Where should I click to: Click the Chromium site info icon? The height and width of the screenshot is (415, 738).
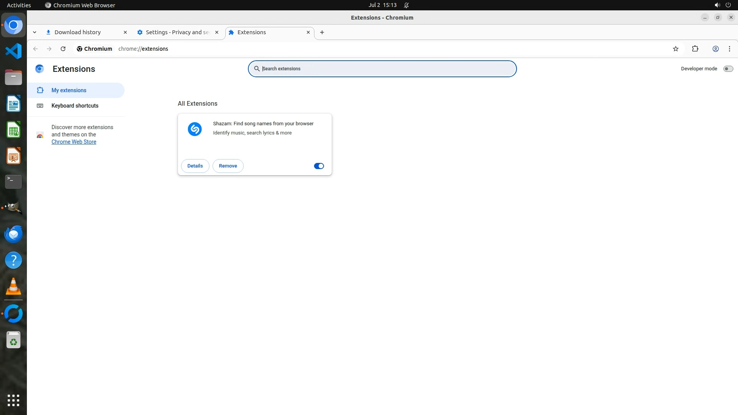(80, 49)
